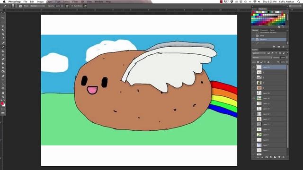Select the Pen tool

[3, 76]
